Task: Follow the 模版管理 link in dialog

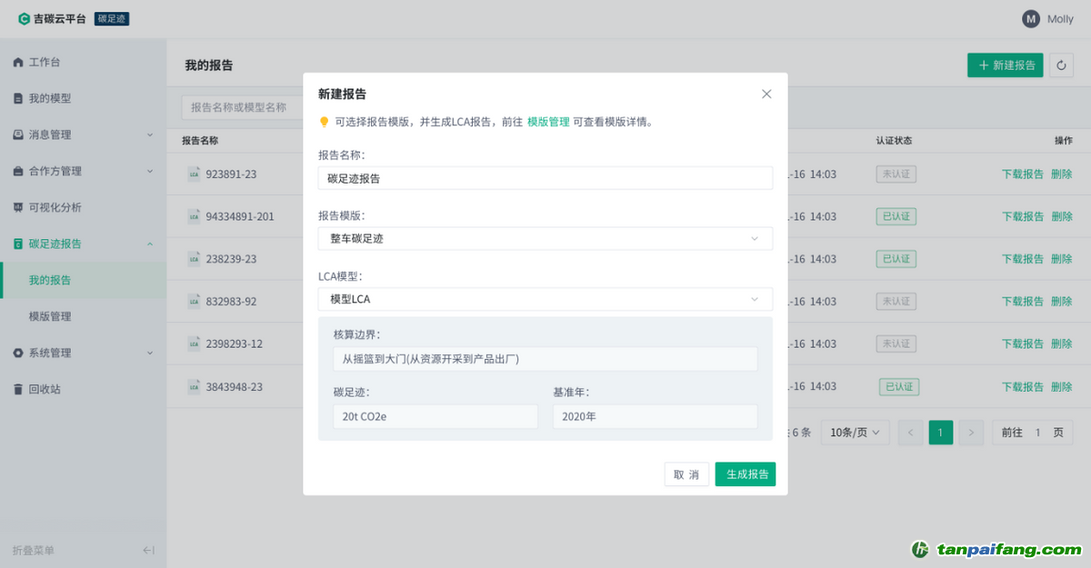Action: coord(548,122)
